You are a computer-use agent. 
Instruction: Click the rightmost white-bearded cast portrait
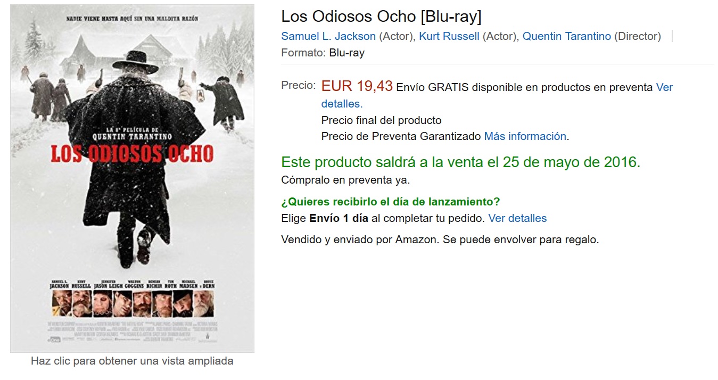203,303
